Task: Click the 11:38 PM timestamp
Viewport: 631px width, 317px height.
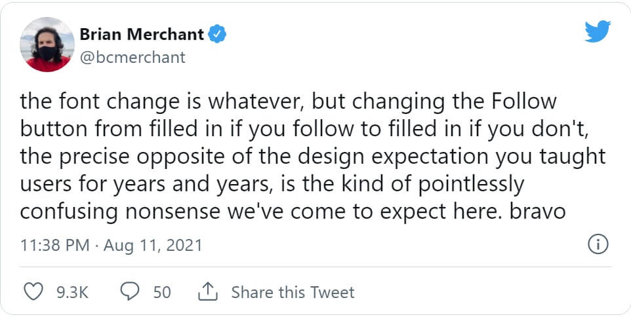Action: tap(54, 246)
